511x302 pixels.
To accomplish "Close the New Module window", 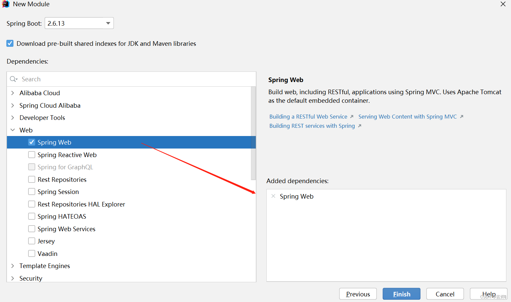I will [503, 4].
